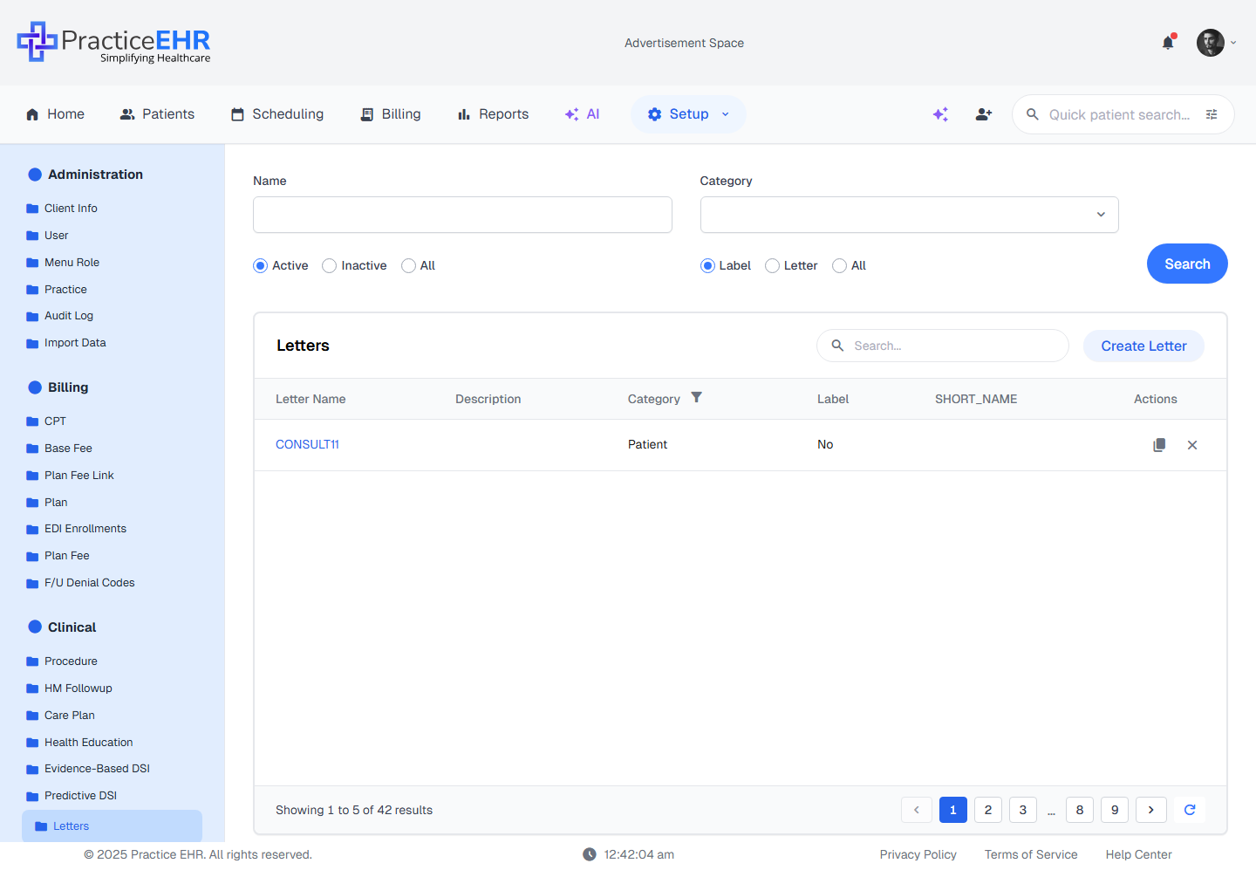Image resolution: width=1256 pixels, height=877 pixels.
Task: Open Base Fee folder
Action: [59, 449]
